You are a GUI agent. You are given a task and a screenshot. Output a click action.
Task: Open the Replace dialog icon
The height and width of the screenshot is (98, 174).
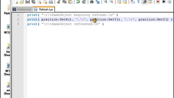[98, 2]
